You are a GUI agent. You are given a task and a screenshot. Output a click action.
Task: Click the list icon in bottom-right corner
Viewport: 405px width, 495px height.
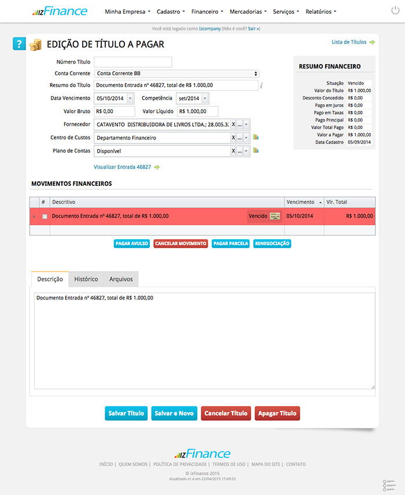pos(389,485)
